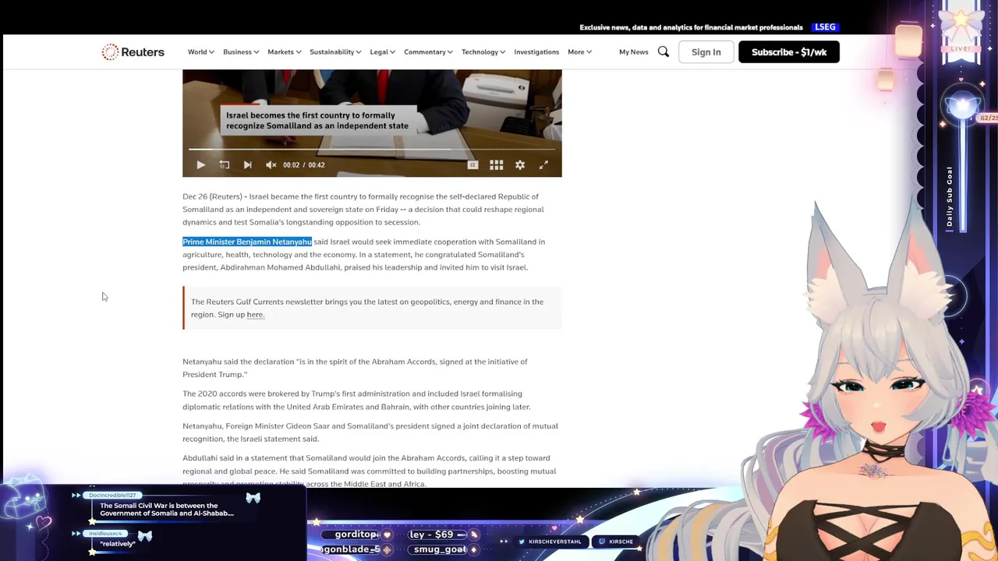Click the 'gorditop' name in ticker
Image resolution: width=998 pixels, height=561 pixels.
click(357, 535)
